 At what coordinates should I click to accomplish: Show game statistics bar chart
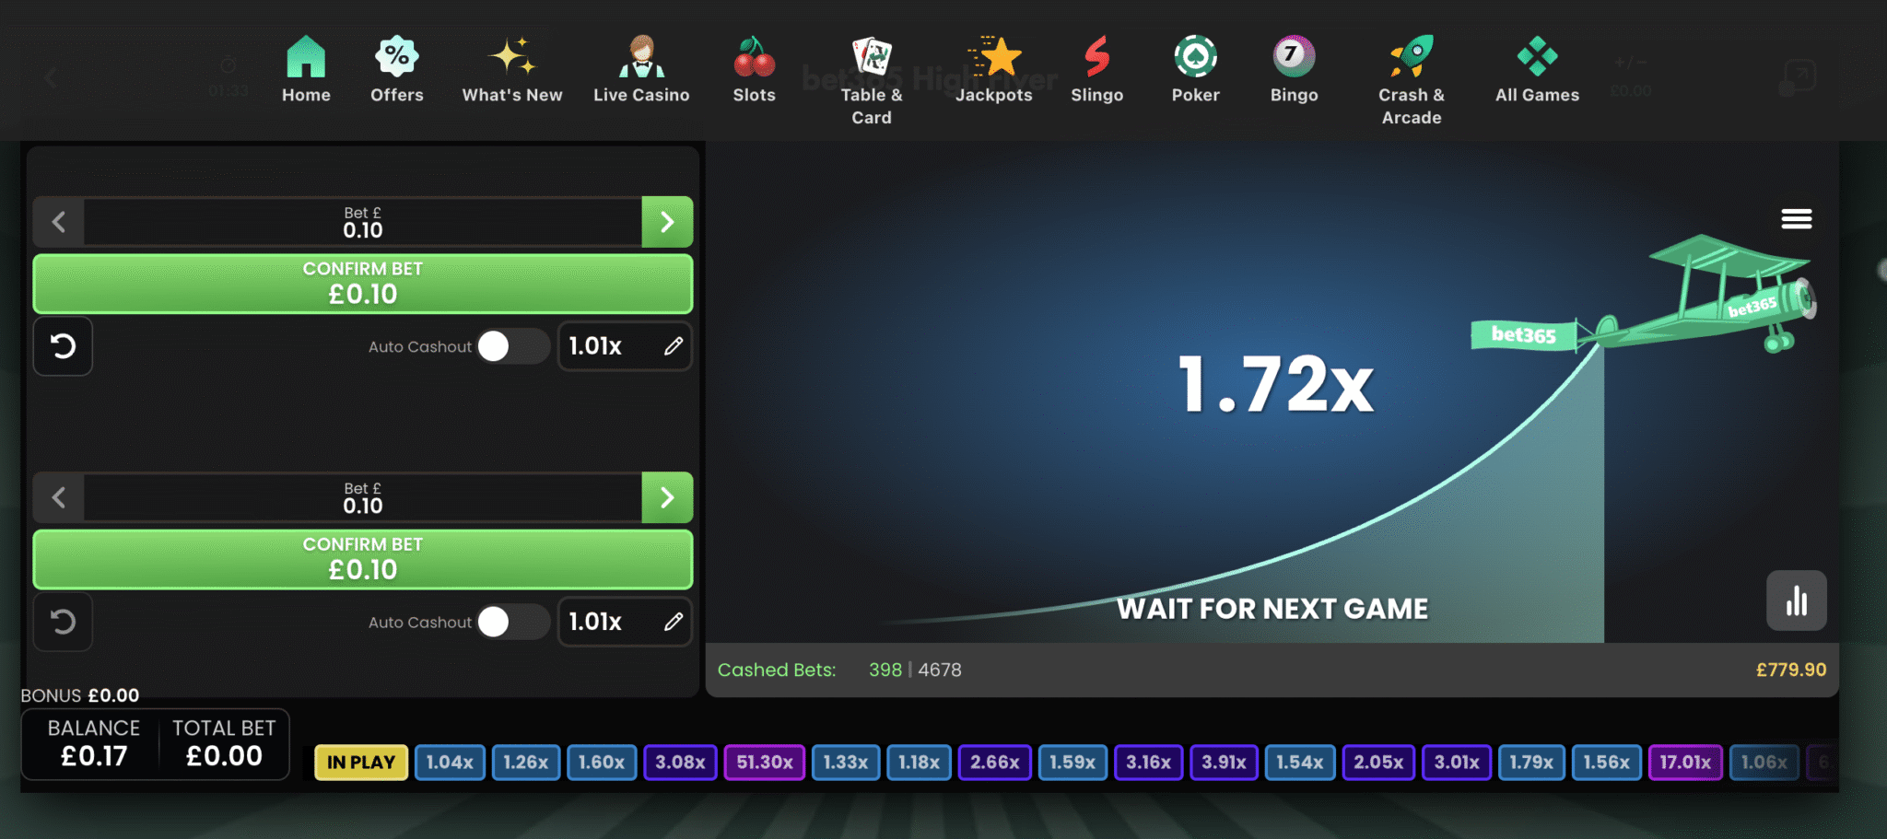click(1796, 600)
